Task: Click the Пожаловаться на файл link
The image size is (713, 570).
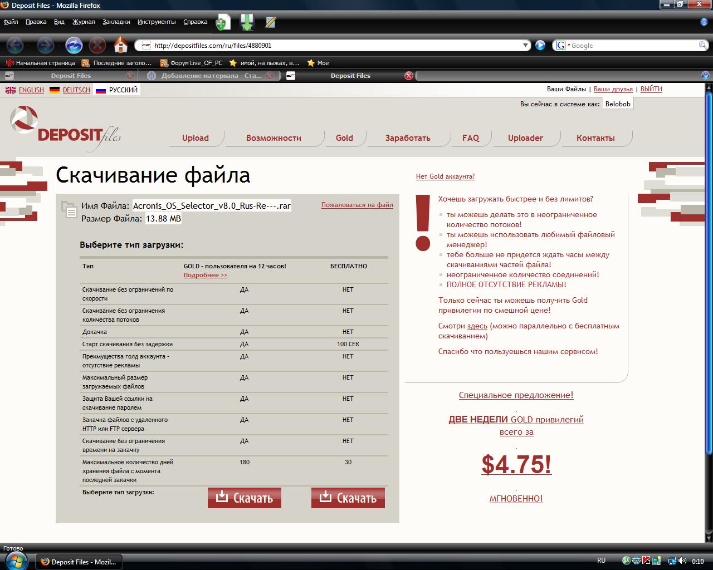Action: (357, 205)
